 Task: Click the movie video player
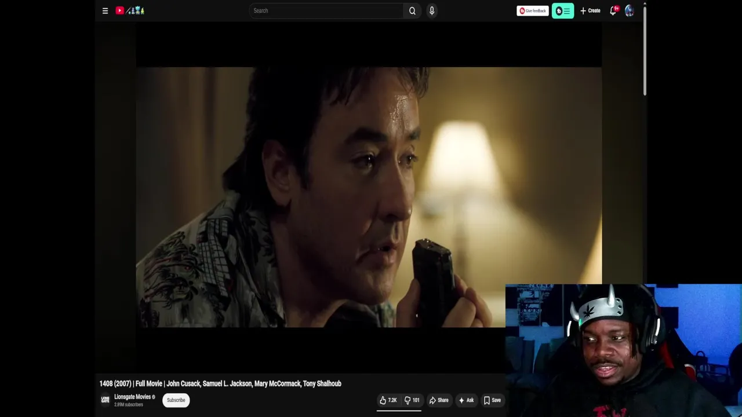click(369, 197)
